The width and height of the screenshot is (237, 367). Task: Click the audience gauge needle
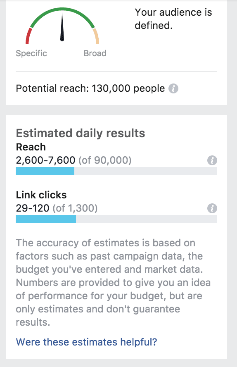coord(62,27)
